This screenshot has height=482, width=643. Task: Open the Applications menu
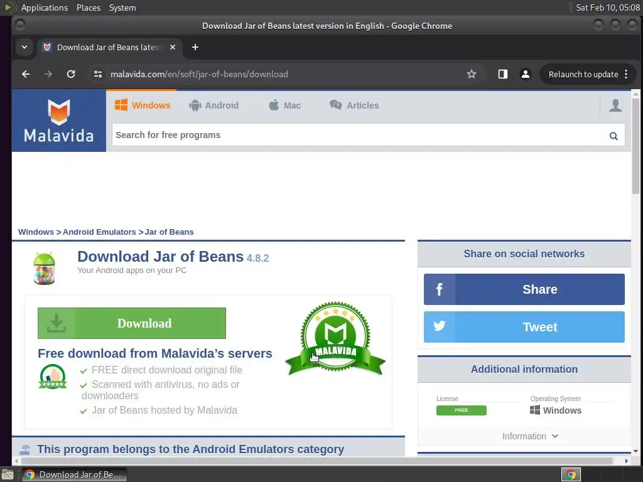point(45,8)
